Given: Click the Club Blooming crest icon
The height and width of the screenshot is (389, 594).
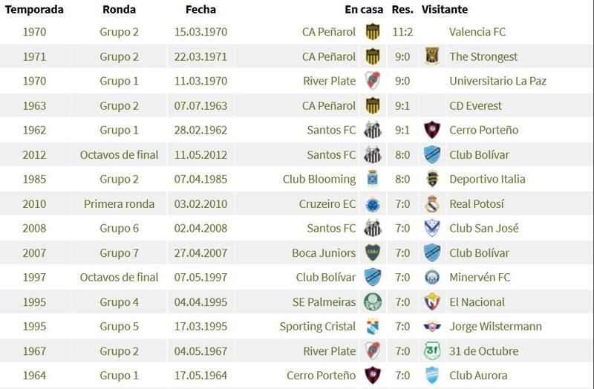Looking at the screenshot, I should coord(373,179).
